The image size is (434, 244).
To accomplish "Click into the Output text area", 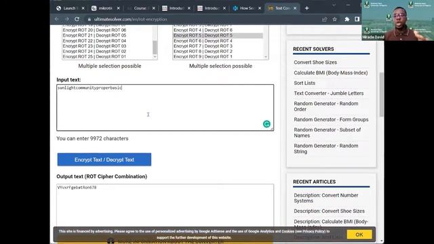I will 165,206.
